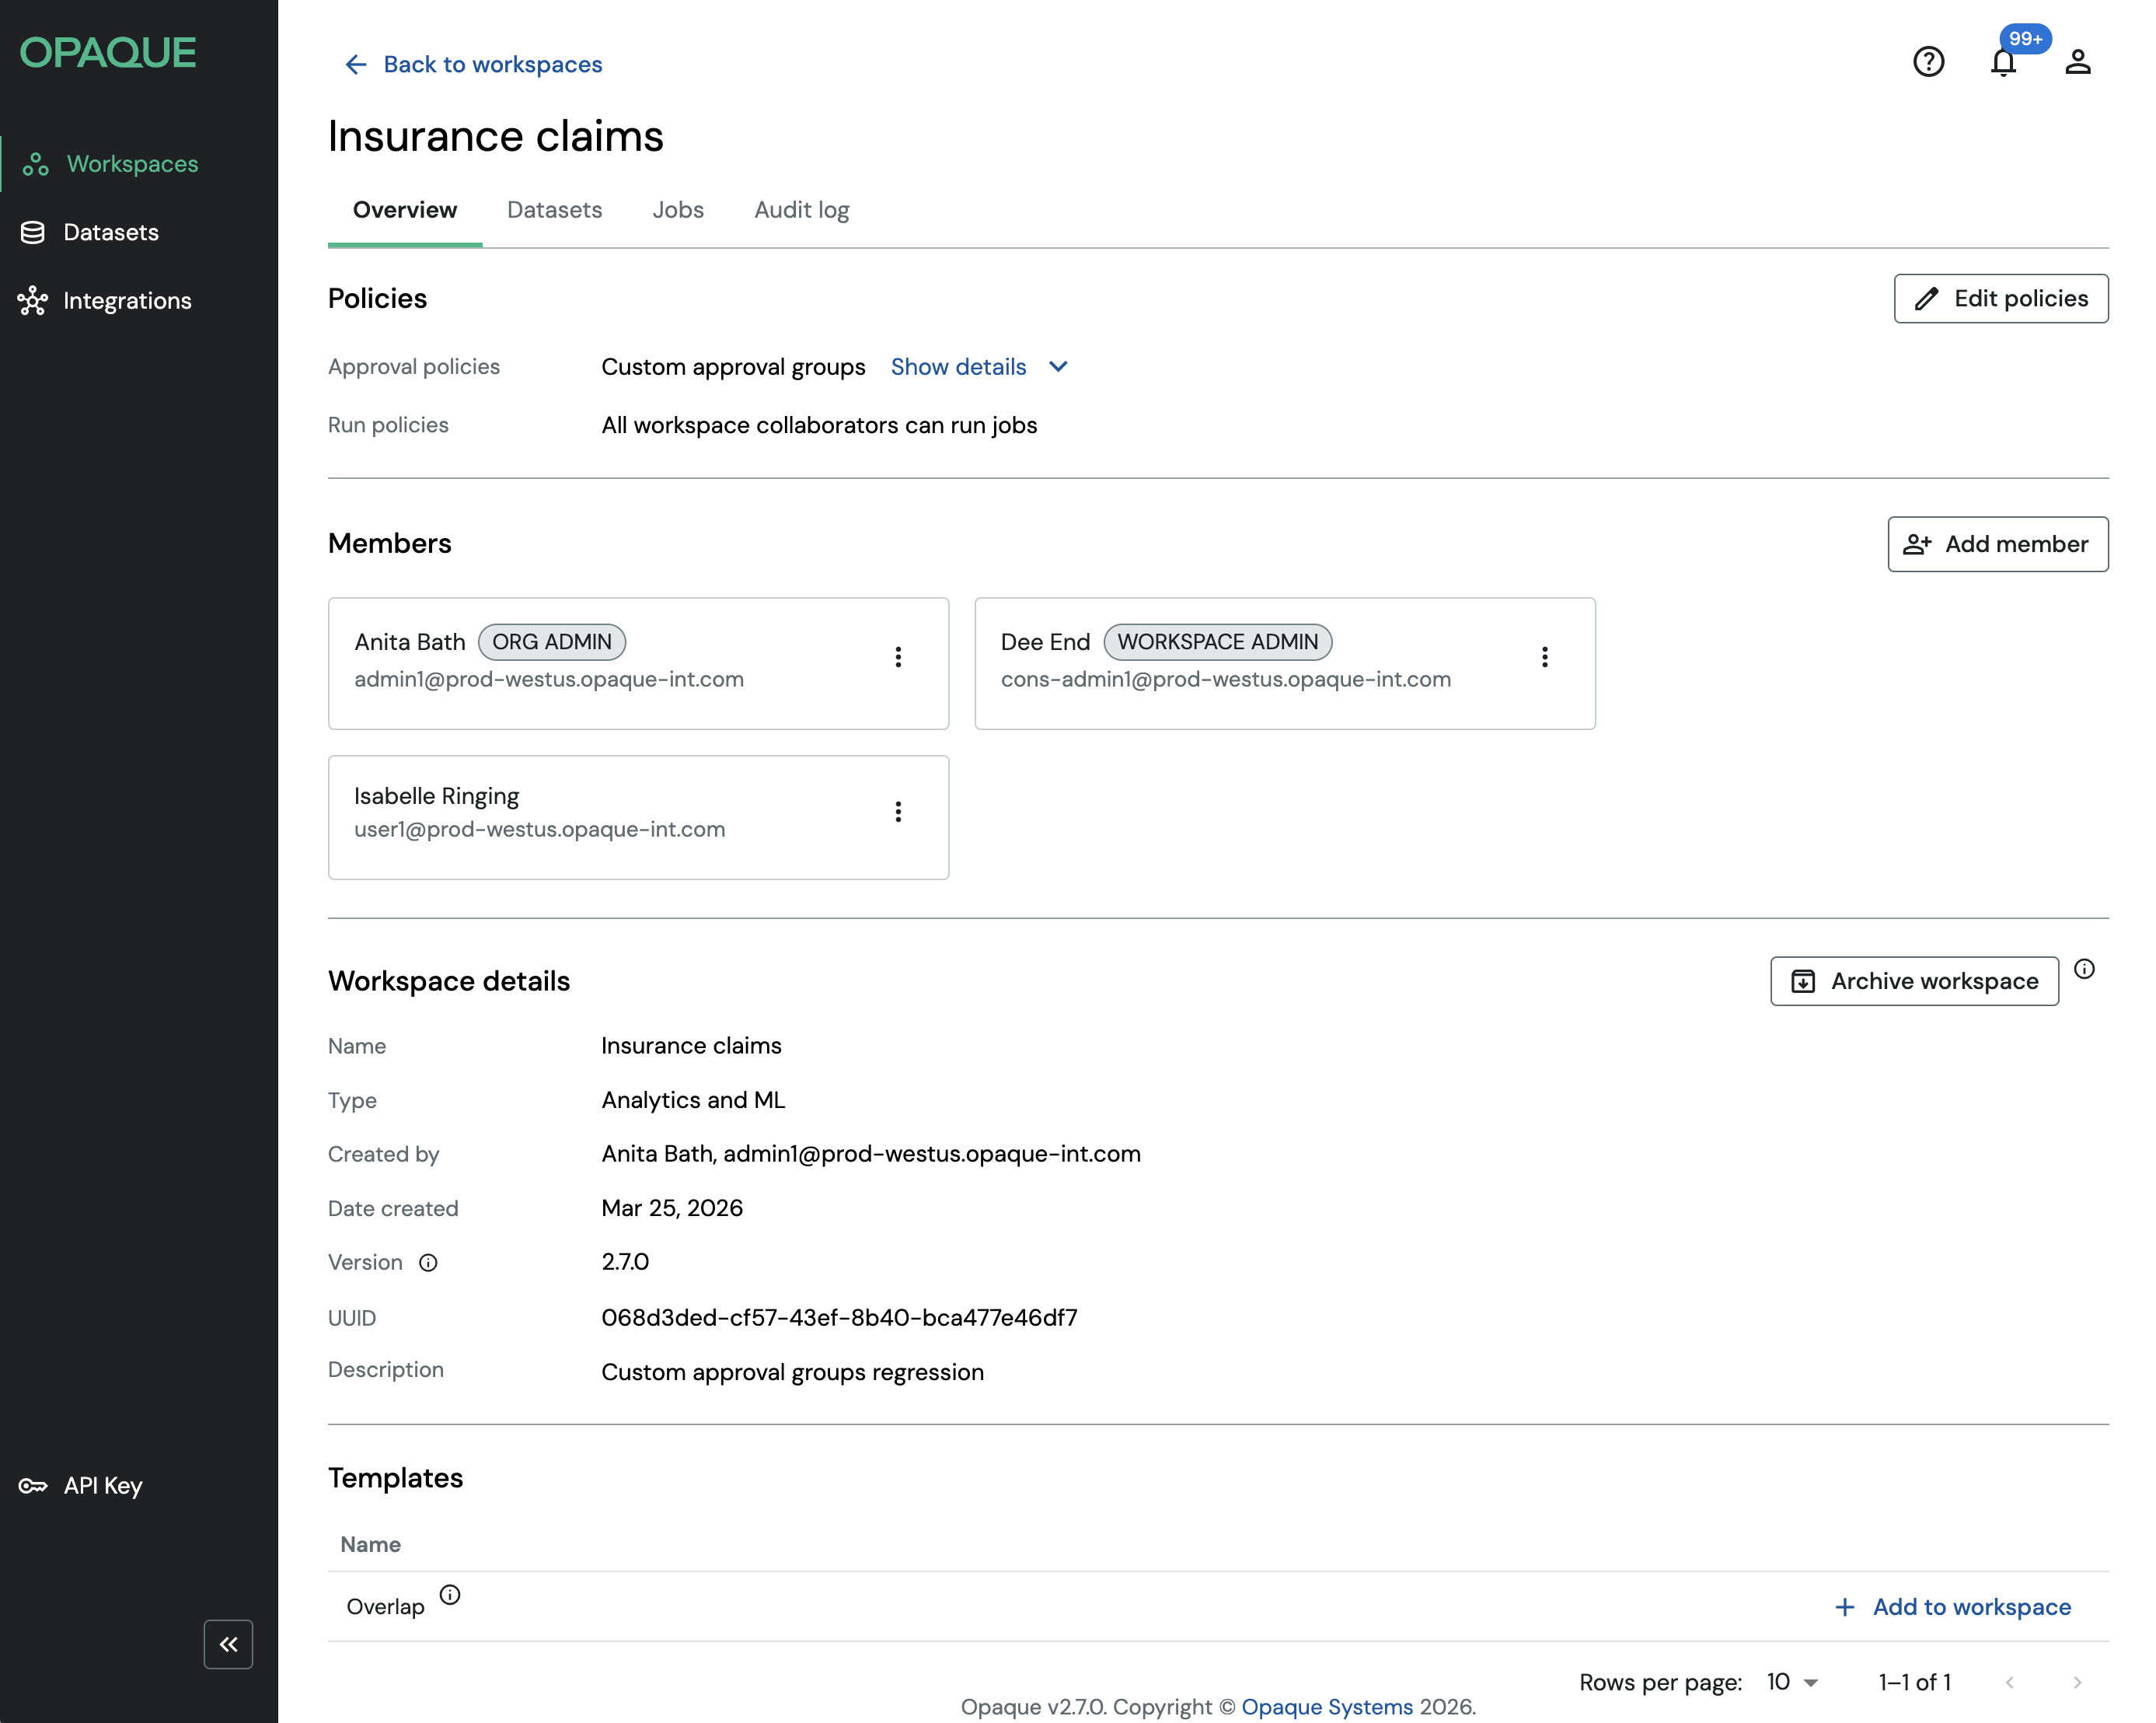Click the Add member button
Viewport: 2156px width, 1723px height.
1997,543
